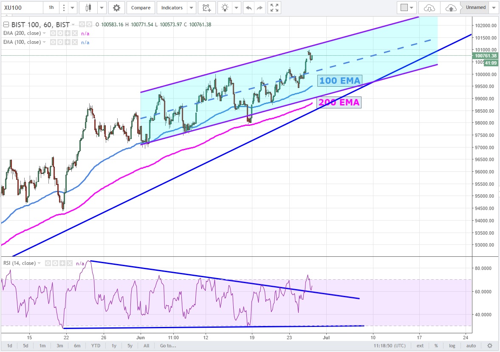Image resolution: width=500 pixels, height=352 pixels.
Task: Click the Compare button
Action: [141, 8]
